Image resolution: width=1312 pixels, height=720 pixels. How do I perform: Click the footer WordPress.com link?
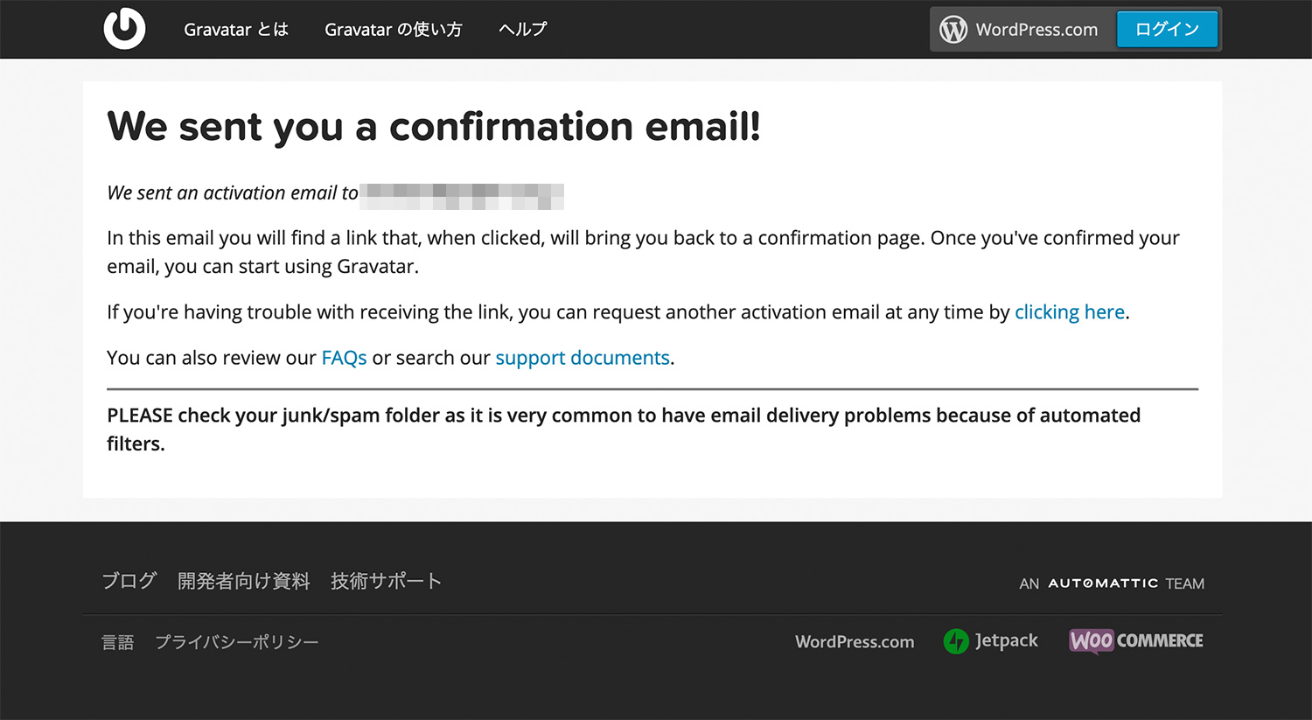click(855, 641)
